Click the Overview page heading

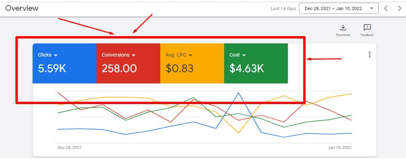[22, 8]
